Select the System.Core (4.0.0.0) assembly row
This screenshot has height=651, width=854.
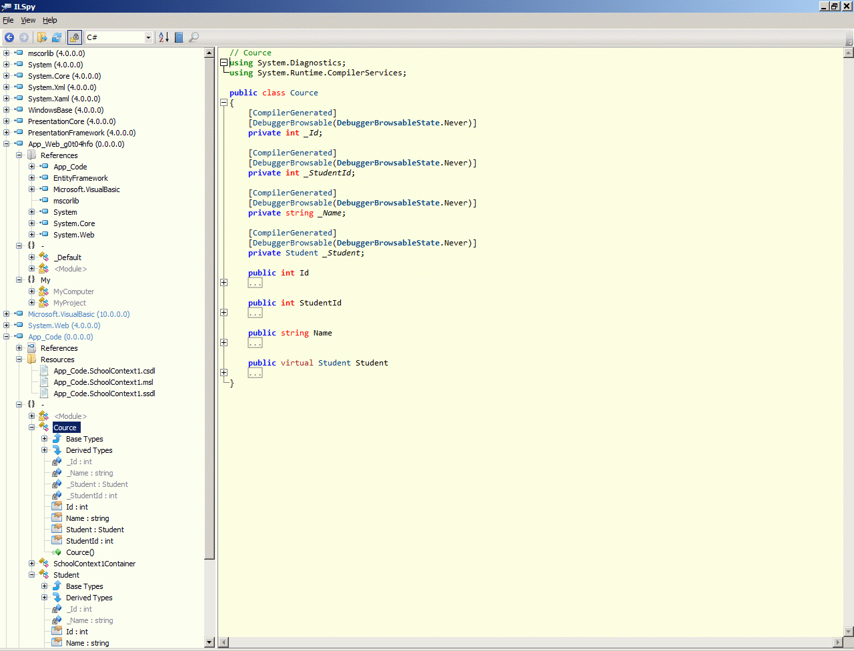tap(64, 76)
